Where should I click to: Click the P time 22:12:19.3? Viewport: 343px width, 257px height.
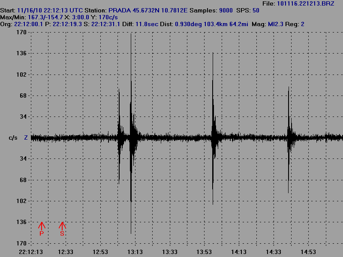(67, 24)
